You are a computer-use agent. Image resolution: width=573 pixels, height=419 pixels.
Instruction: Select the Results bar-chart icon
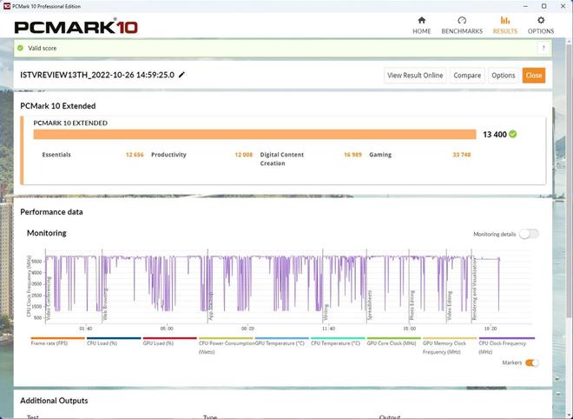pyautogui.click(x=505, y=20)
